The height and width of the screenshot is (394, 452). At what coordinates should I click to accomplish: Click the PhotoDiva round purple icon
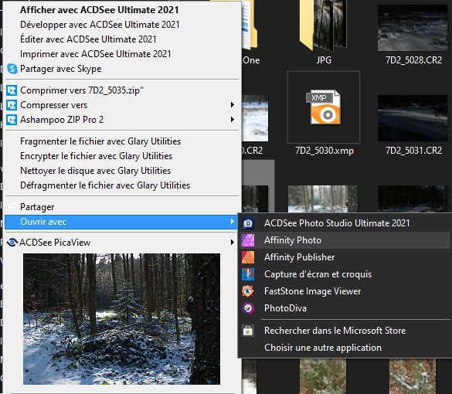click(248, 308)
